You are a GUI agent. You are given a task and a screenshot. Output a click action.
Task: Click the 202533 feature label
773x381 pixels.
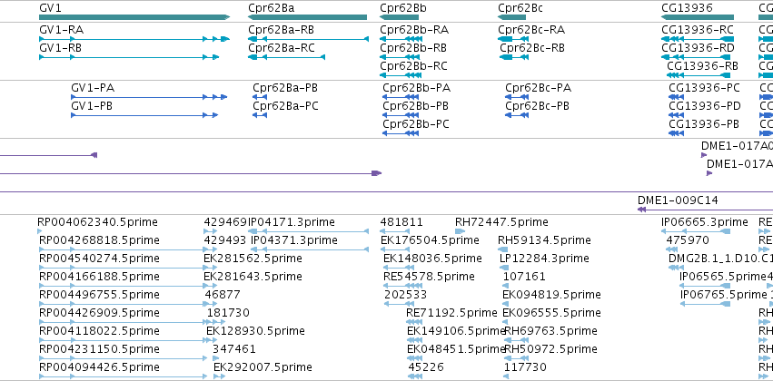click(405, 295)
